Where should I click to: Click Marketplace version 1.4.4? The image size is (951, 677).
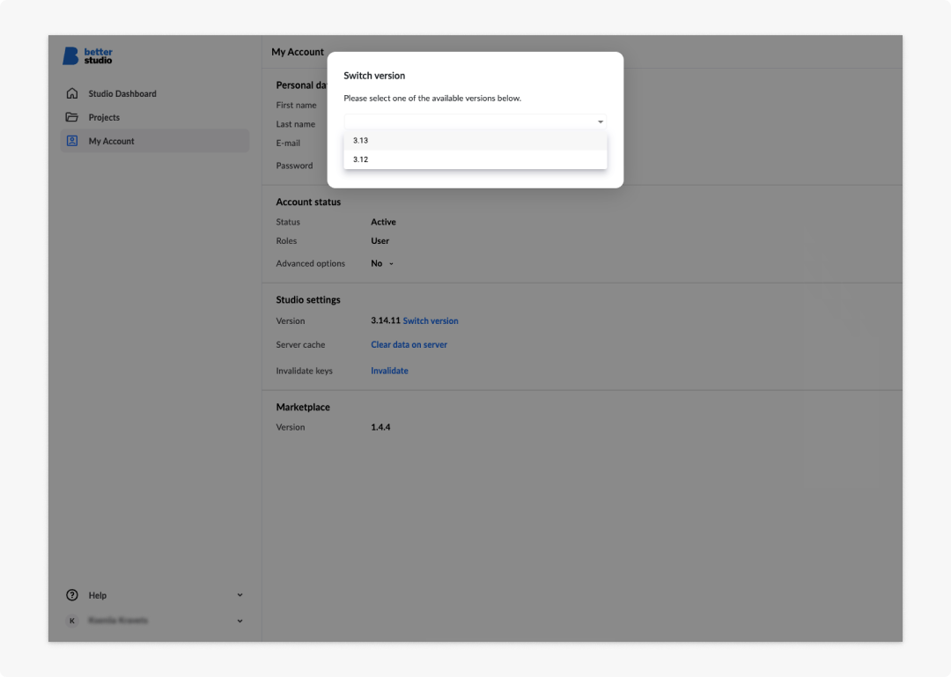pos(380,427)
